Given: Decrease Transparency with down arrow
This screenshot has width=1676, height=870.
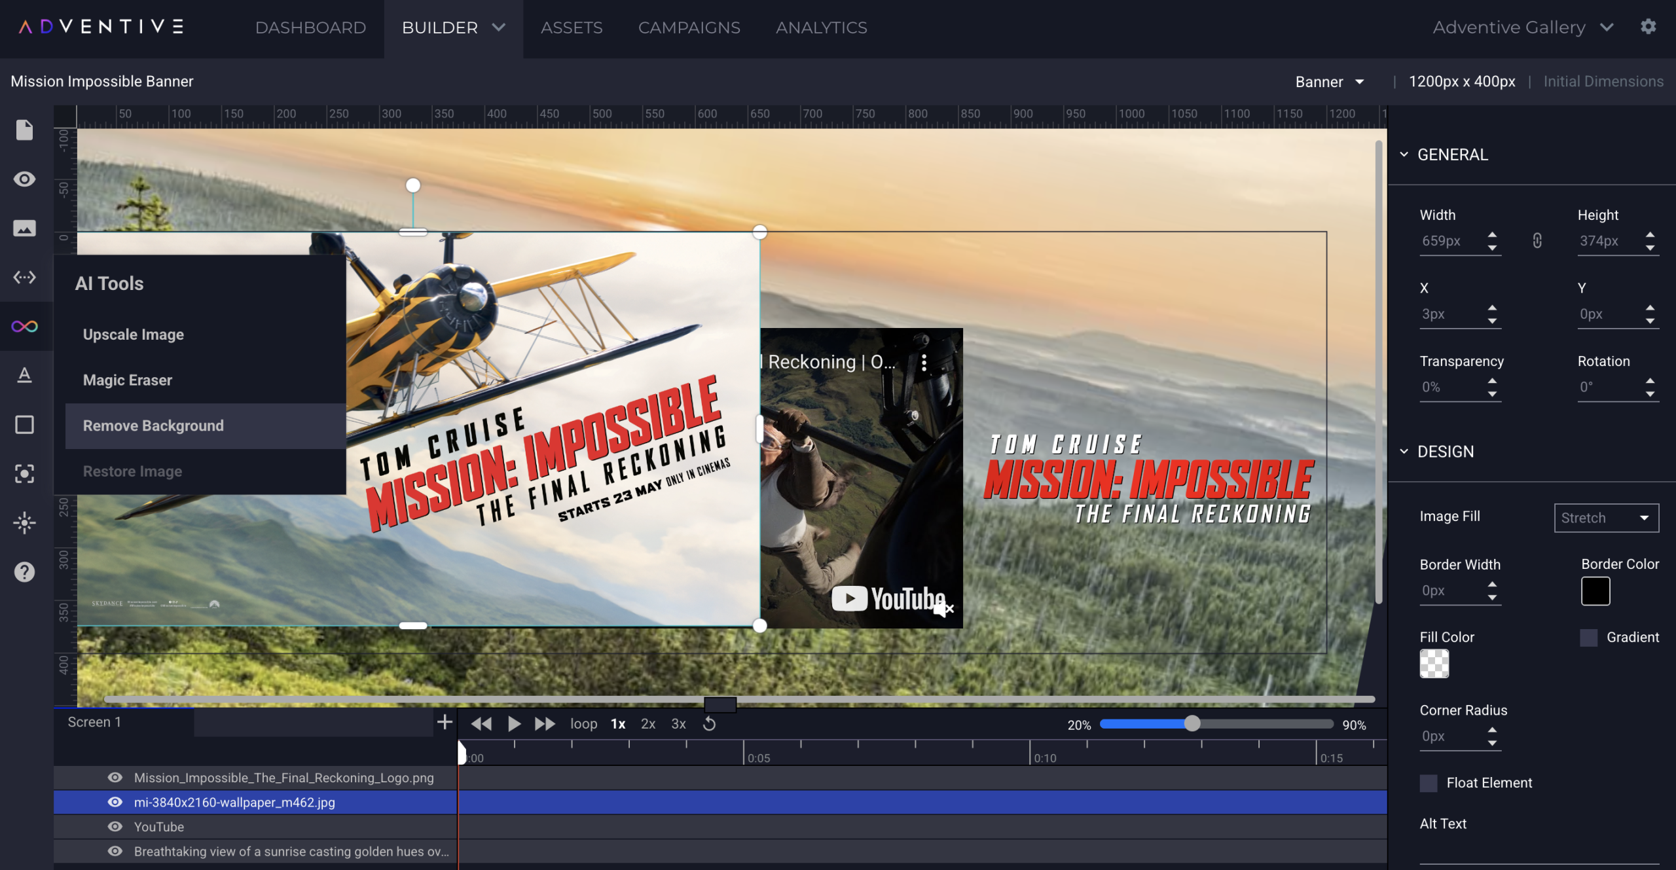Looking at the screenshot, I should (x=1492, y=394).
